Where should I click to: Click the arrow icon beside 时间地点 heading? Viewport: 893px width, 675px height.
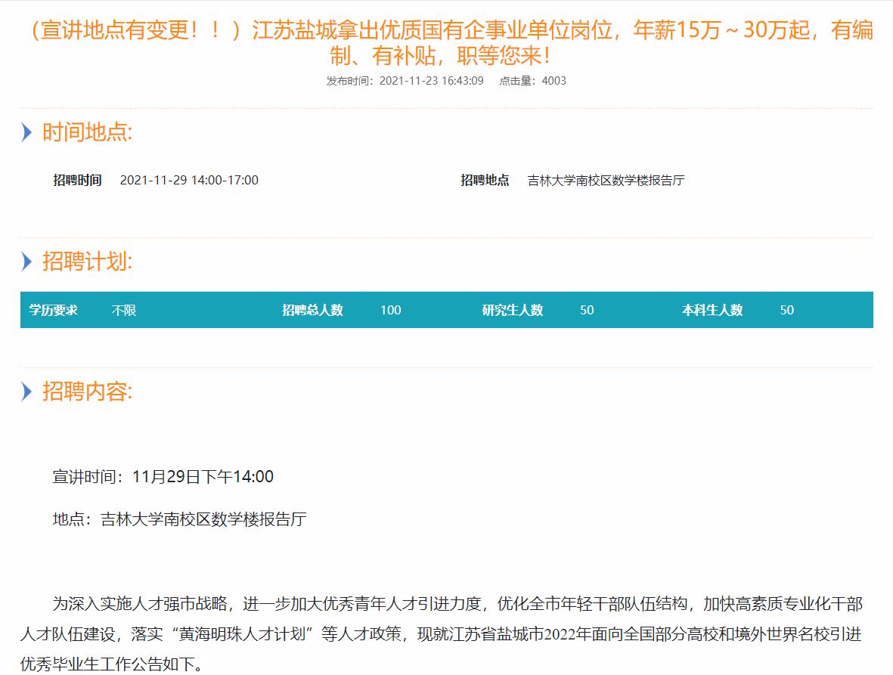click(x=27, y=133)
